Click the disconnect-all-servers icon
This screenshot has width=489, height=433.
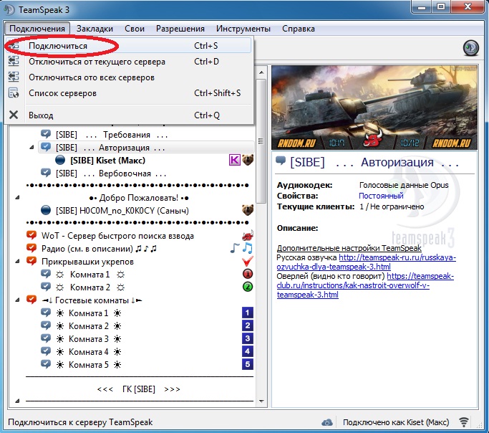tap(14, 77)
